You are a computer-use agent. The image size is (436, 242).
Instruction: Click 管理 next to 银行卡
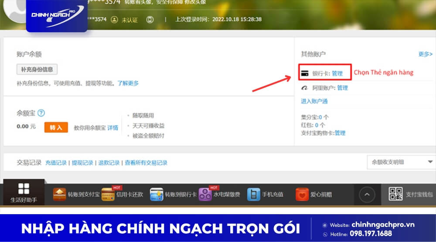pyautogui.click(x=337, y=74)
